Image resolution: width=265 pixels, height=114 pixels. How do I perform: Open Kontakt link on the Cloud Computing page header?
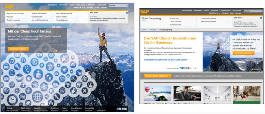point(238,13)
